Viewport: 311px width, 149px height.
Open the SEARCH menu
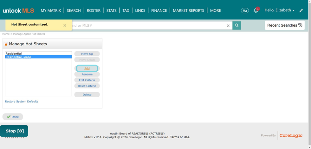(x=74, y=10)
